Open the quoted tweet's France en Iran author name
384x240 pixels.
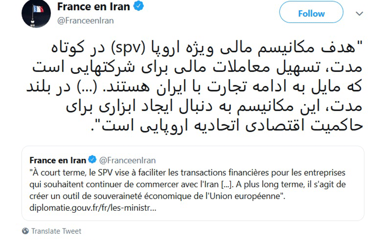(58, 160)
